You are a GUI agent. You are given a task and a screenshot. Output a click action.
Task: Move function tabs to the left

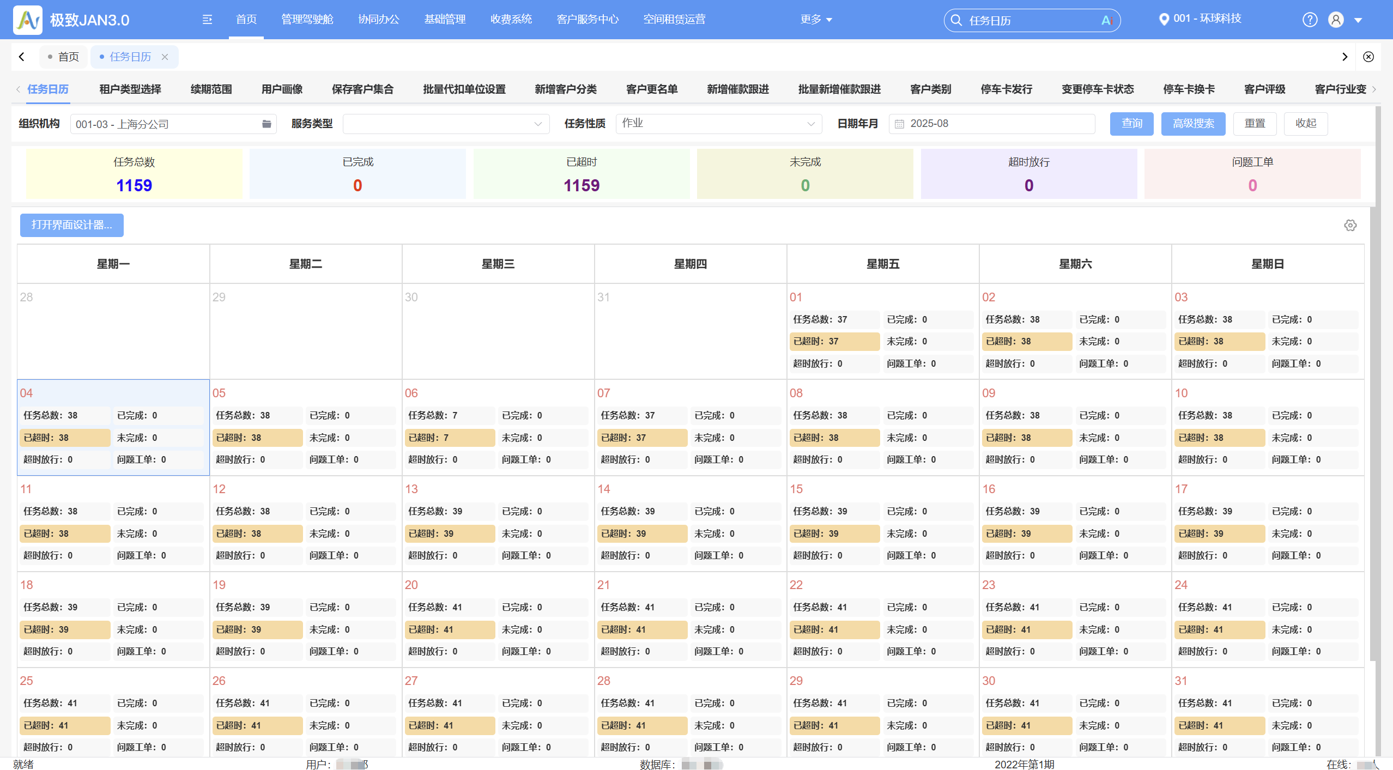(18, 89)
